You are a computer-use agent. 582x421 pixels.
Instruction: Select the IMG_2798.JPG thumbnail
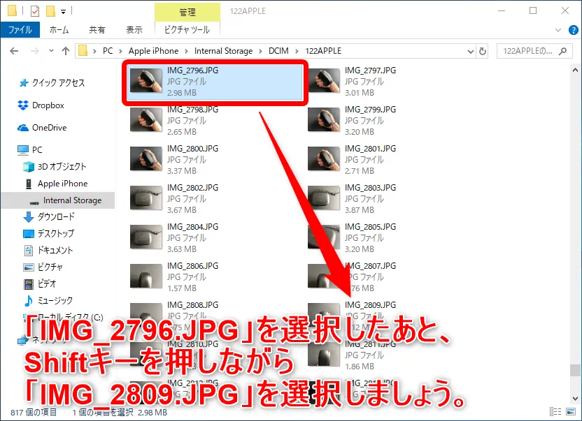point(146,119)
